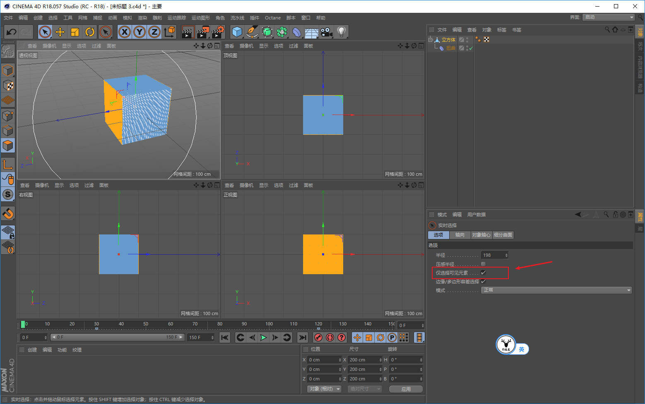Click the green timeline playhead marker
This screenshot has height=404, width=645.
pyautogui.click(x=23, y=325)
